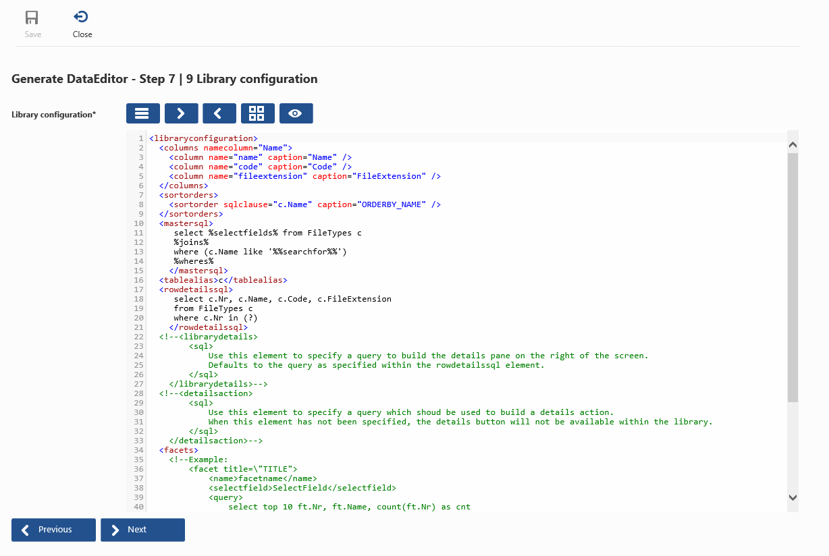Click the left-chevron icon in the editor toolbar

219,113
